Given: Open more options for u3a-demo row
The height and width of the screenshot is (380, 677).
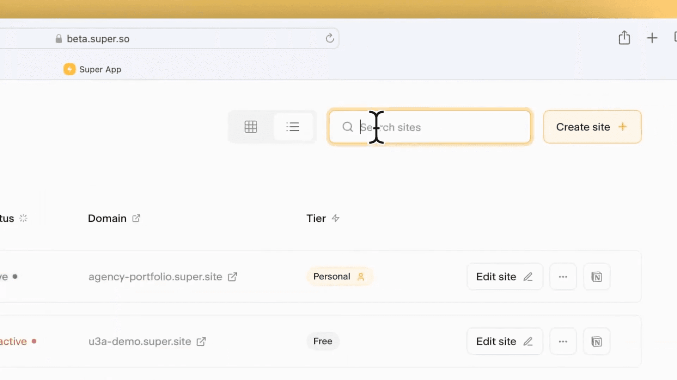Looking at the screenshot, I should coord(563,342).
